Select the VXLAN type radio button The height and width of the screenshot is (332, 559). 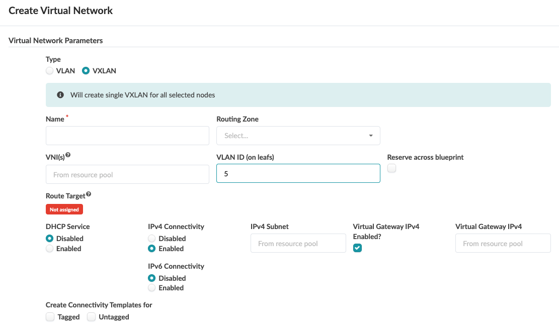pos(86,71)
